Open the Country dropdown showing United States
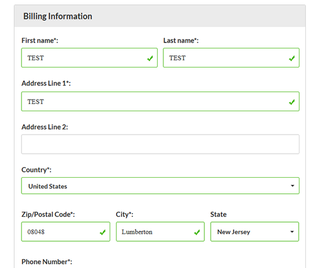The image size is (321, 268). tap(160, 186)
